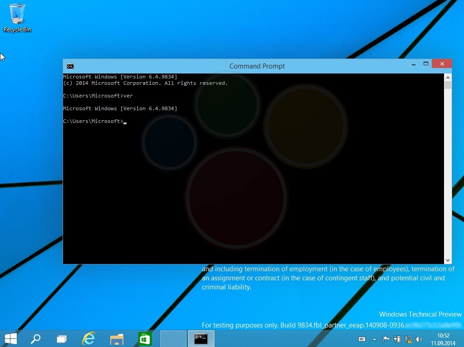The image size is (464, 347).
Task: Open Task View from the taskbar
Action: [62, 338]
